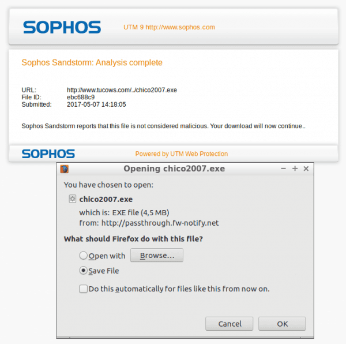Open the UTM 9 sophos.com link
This screenshot has width=346, height=344.
coord(169,27)
